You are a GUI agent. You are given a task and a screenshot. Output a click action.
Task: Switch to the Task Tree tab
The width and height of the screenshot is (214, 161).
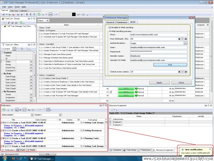coord(14,10)
